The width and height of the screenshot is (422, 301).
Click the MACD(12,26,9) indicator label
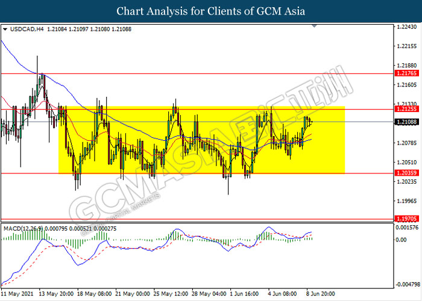click(22, 229)
